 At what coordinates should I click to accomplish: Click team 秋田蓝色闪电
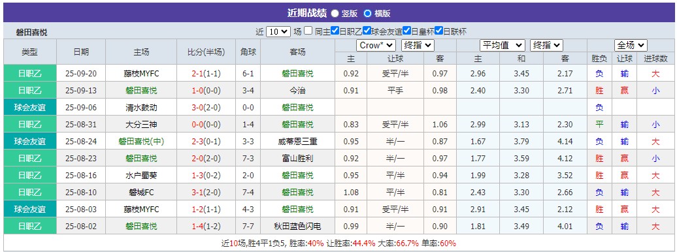(x=298, y=226)
